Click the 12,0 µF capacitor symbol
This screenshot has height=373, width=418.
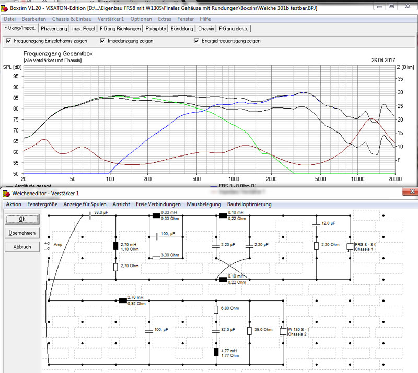point(316,224)
